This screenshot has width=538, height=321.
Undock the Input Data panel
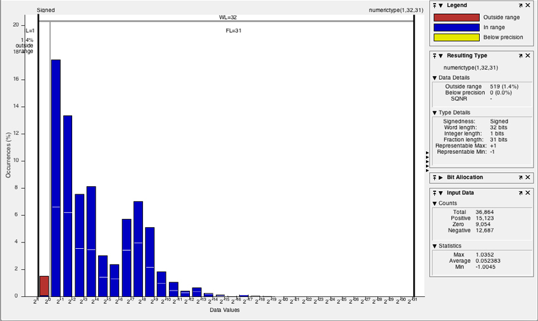tap(520, 193)
